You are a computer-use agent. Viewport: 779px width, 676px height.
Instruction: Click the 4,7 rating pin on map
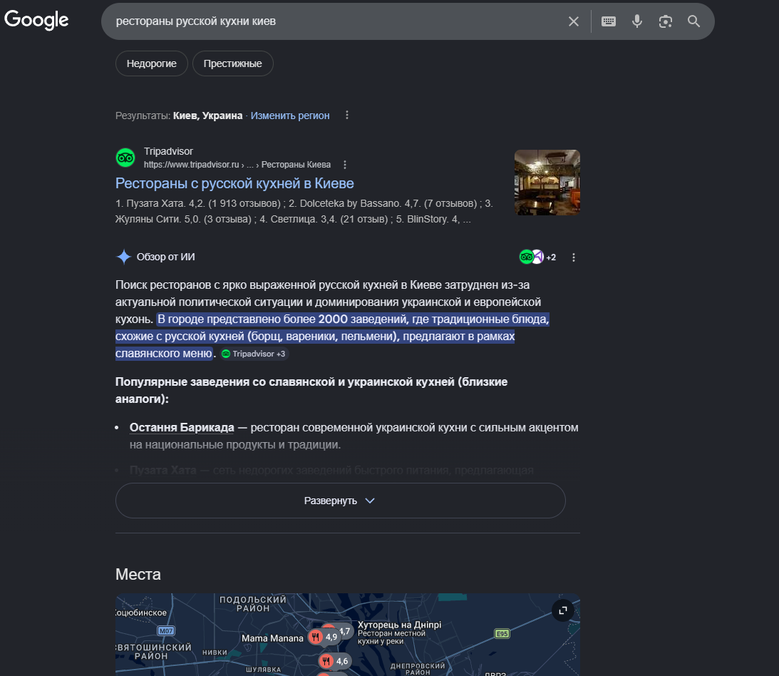[345, 631]
